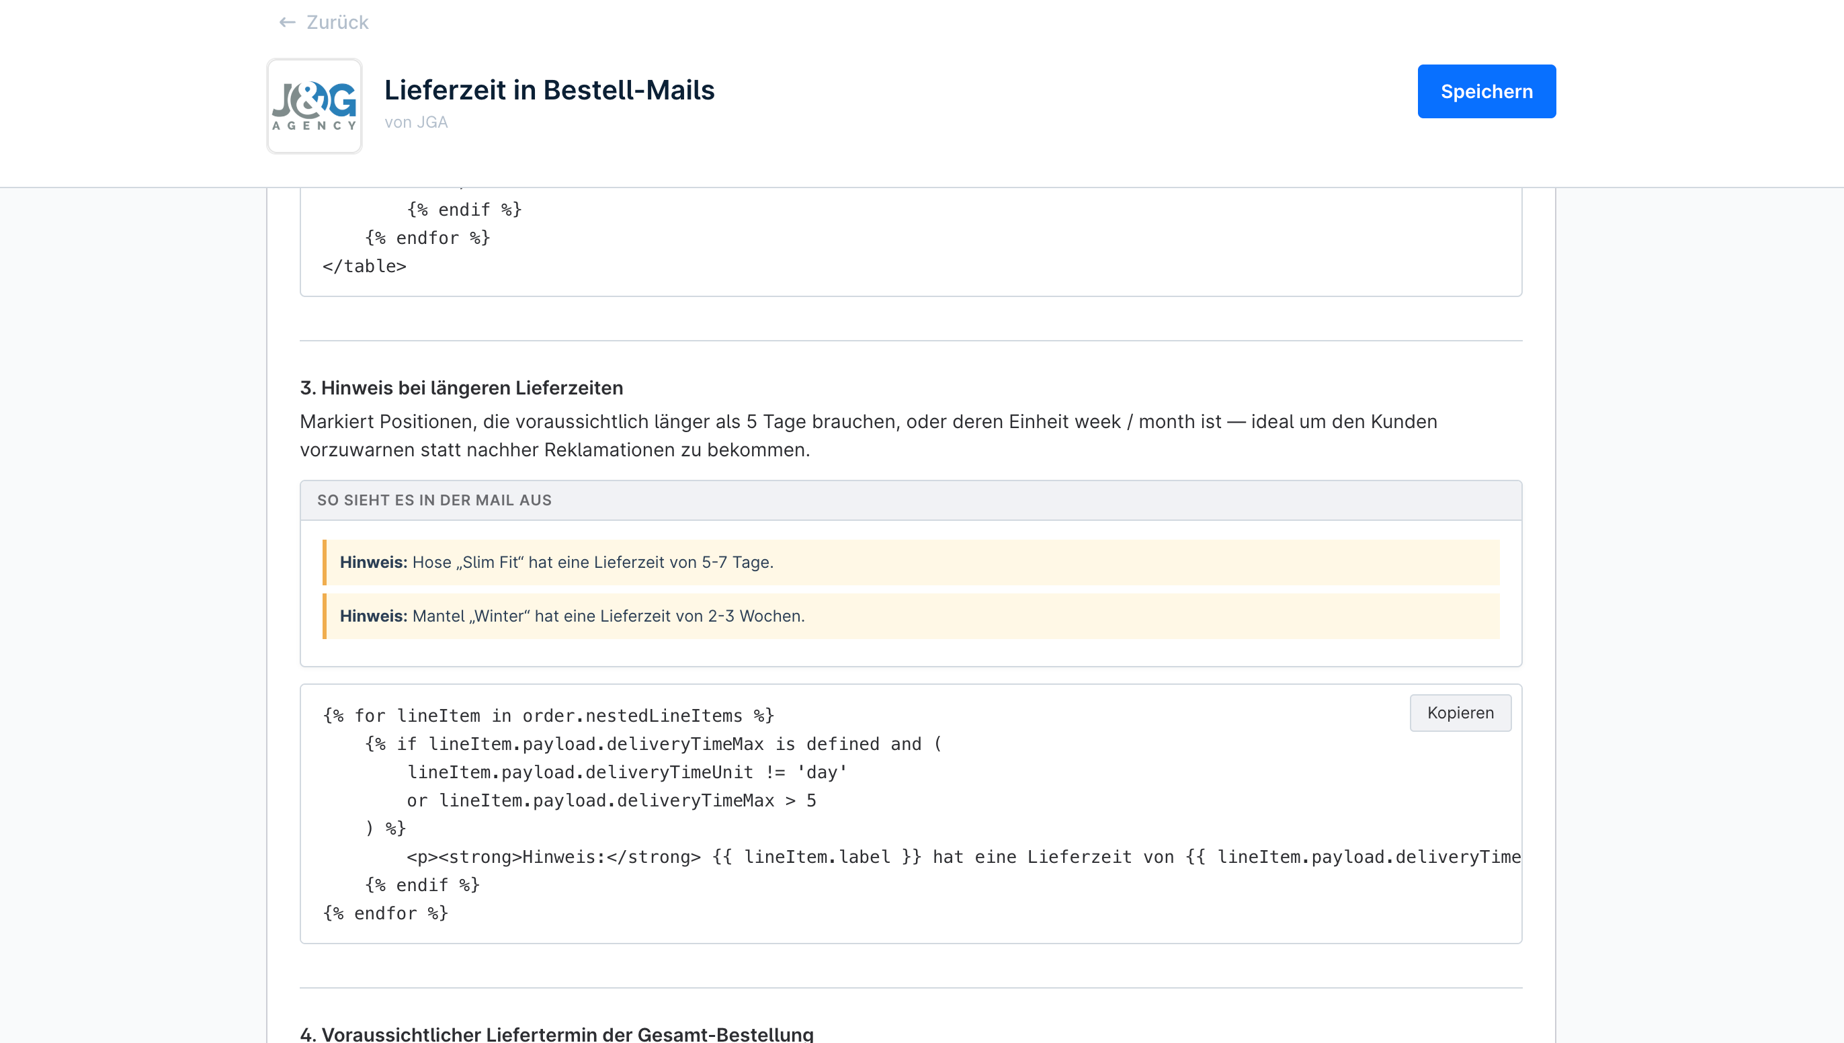Viewport: 1844px width, 1043px height.
Task: Click the Hose Slim Fit notice line
Action: coord(911,562)
